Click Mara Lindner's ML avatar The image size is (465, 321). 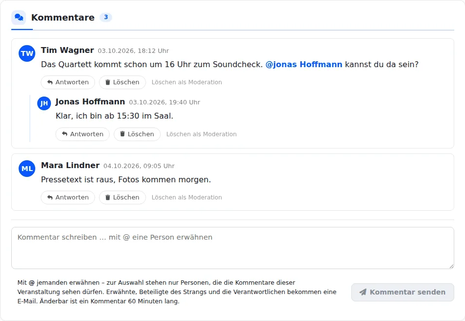(x=27, y=169)
